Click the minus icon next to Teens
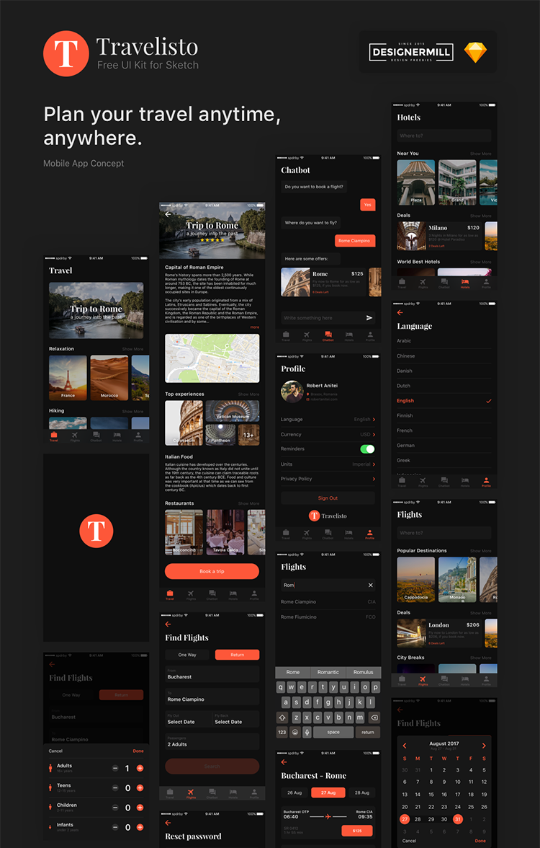This screenshot has height=848, width=540. pos(115,788)
